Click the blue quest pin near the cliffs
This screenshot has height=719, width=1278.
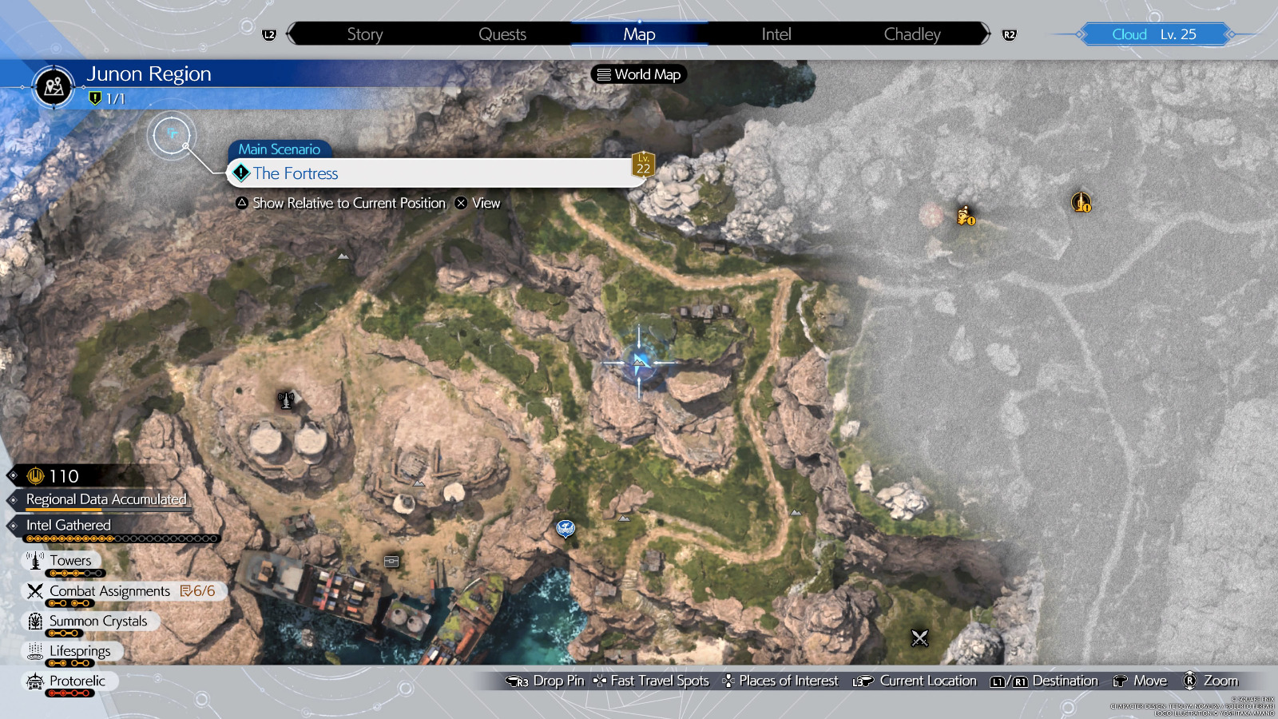tap(565, 527)
